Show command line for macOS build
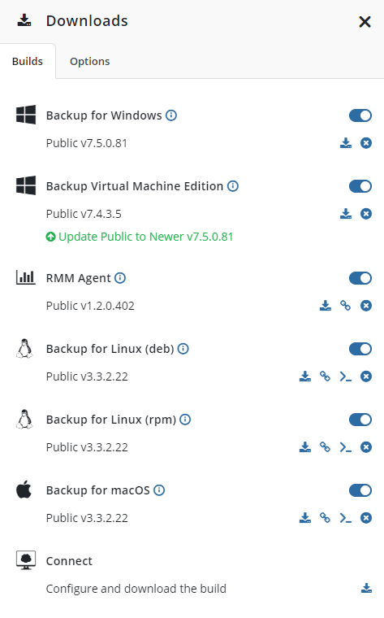 (x=346, y=518)
